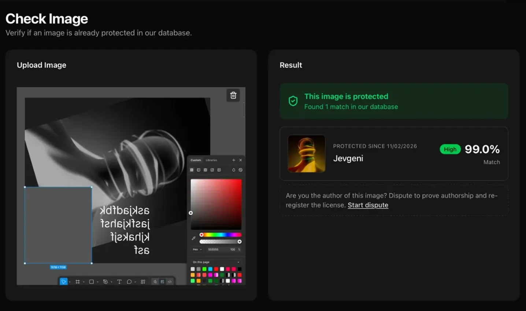Click the 555555 hex value field
The height and width of the screenshot is (311, 526).
point(214,249)
